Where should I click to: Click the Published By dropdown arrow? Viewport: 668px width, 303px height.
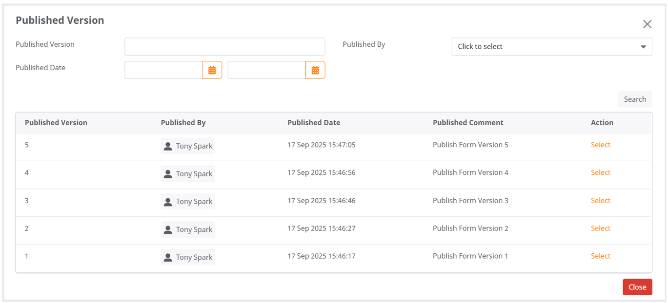(x=643, y=47)
